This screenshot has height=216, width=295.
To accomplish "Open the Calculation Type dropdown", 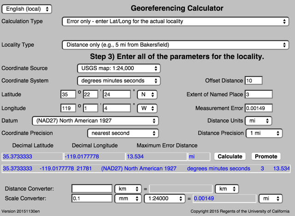I will tap(175, 21).
